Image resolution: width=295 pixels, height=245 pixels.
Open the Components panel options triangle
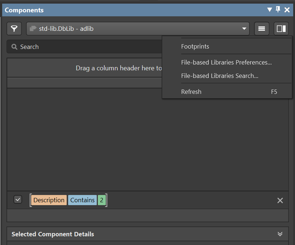click(x=269, y=9)
